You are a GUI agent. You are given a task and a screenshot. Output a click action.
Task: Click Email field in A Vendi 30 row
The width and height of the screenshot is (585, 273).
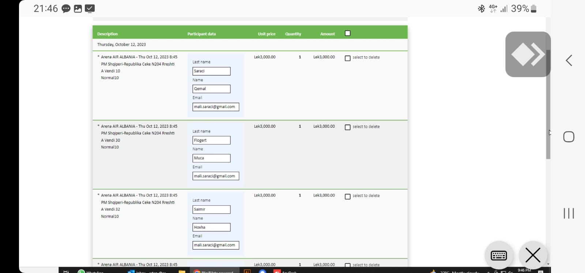click(216, 176)
